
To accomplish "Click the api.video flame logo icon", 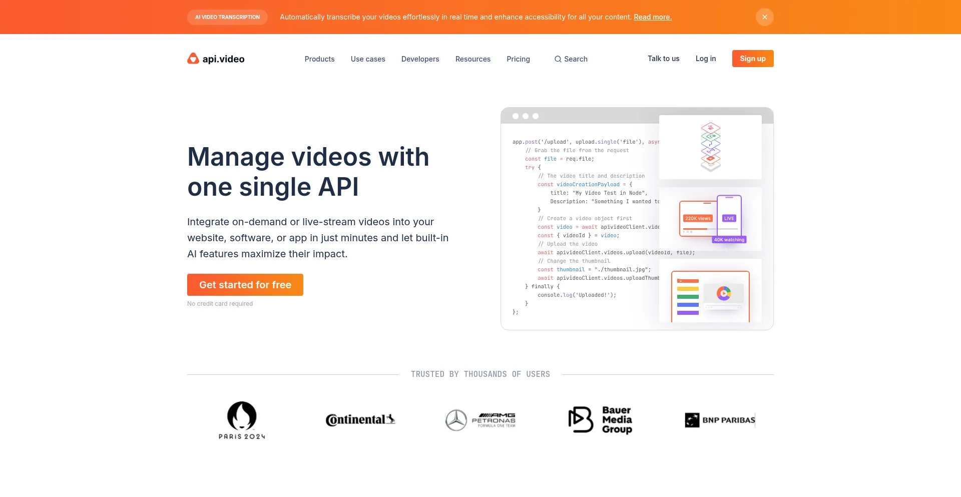I will pos(193,59).
